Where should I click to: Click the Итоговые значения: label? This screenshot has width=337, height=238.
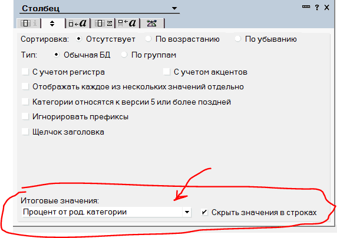coord(60,201)
